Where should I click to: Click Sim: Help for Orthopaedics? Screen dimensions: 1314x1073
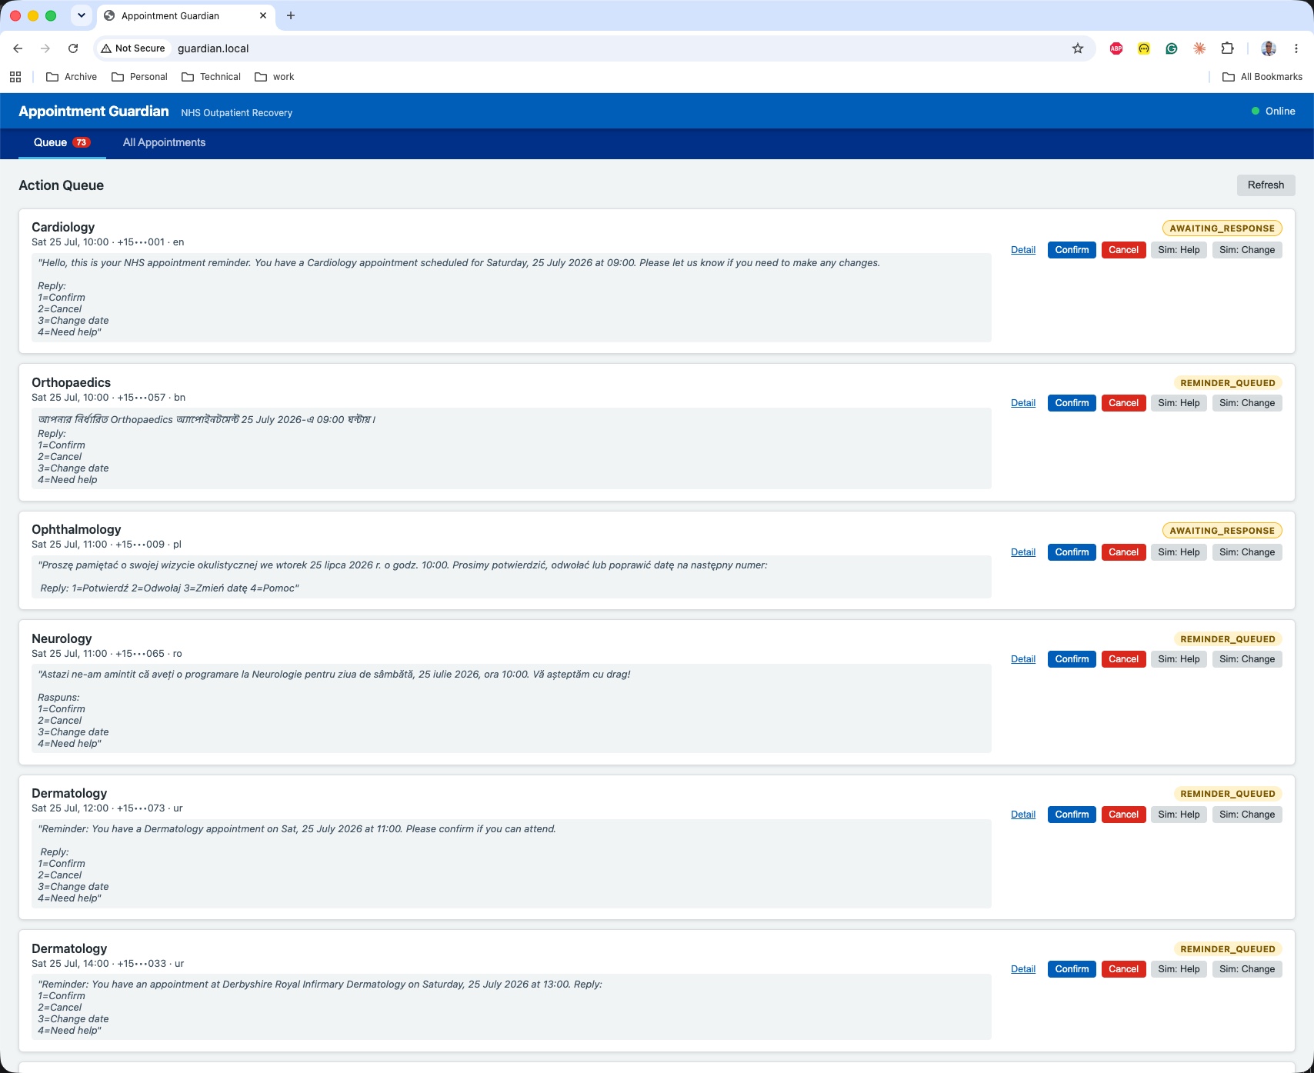[x=1179, y=403]
